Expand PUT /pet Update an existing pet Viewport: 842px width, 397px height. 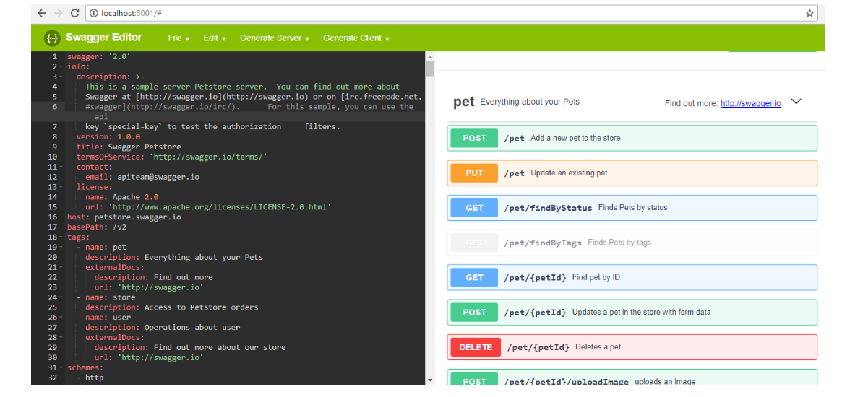point(632,173)
